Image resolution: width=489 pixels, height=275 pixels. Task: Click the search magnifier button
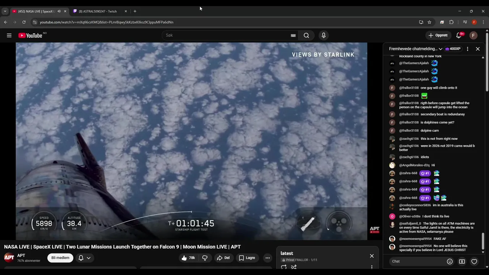(306, 36)
